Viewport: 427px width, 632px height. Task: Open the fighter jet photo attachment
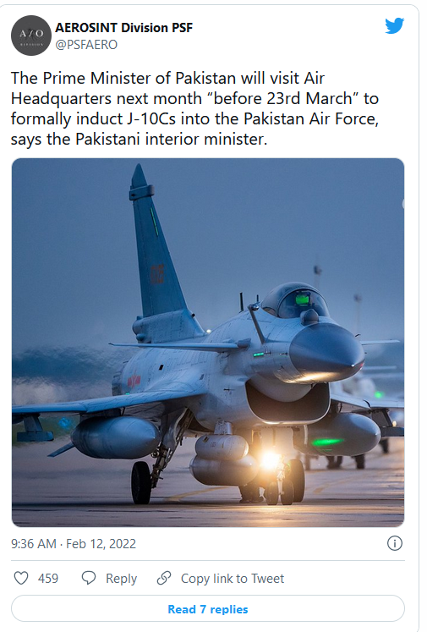coord(208,342)
